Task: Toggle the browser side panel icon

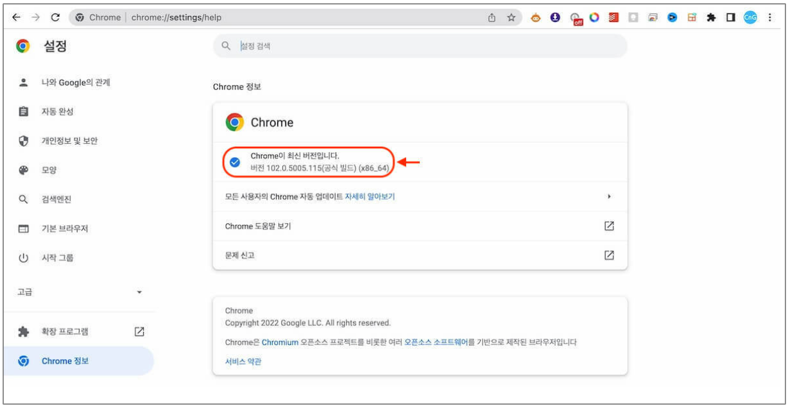Action: [x=730, y=17]
